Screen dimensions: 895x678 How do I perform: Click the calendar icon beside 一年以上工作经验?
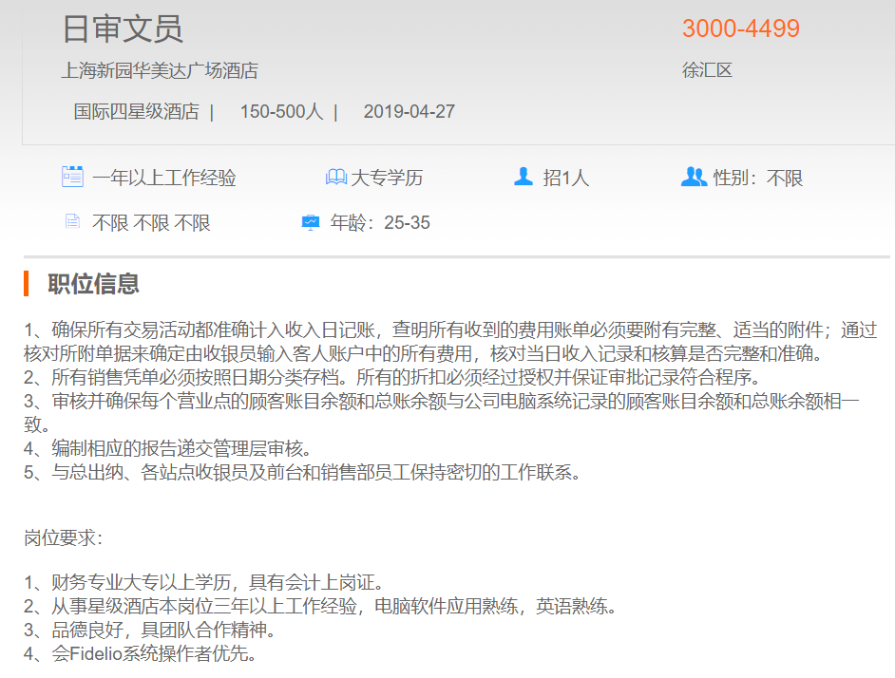pyautogui.click(x=72, y=177)
